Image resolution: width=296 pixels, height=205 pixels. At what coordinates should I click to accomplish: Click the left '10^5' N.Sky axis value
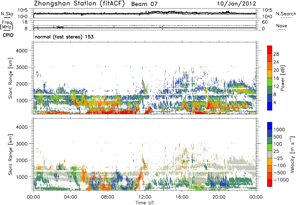click(23, 10)
